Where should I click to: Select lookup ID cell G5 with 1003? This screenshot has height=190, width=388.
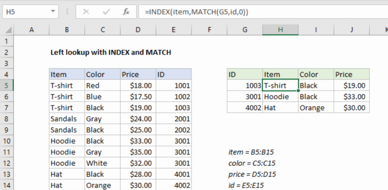pyautogui.click(x=245, y=85)
